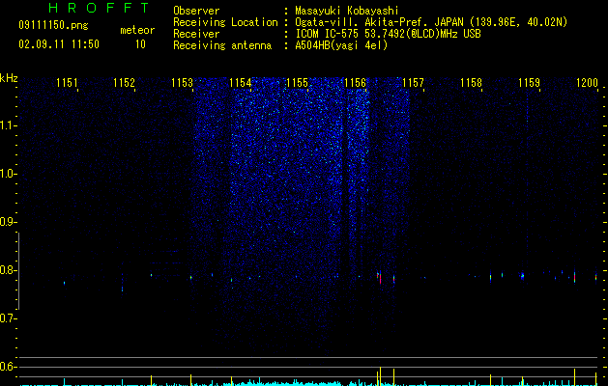This screenshot has width=608, height=386.
Task: Click the red meteor echo just after 1156
Action: point(380,278)
